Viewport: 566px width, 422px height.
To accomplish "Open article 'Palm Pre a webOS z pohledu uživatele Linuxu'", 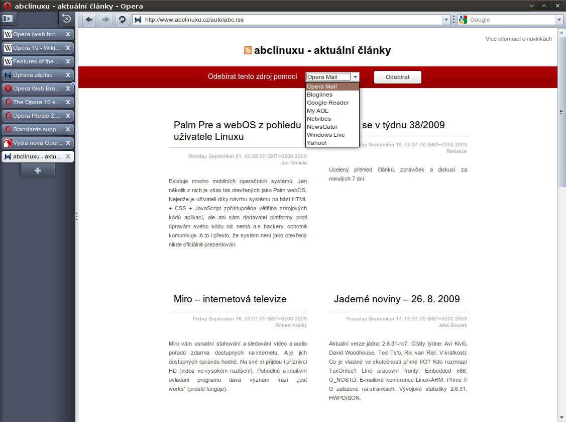I will coord(237,131).
